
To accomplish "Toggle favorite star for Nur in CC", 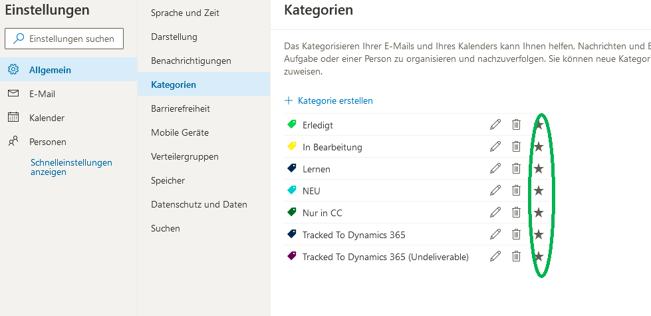I will coord(539,212).
